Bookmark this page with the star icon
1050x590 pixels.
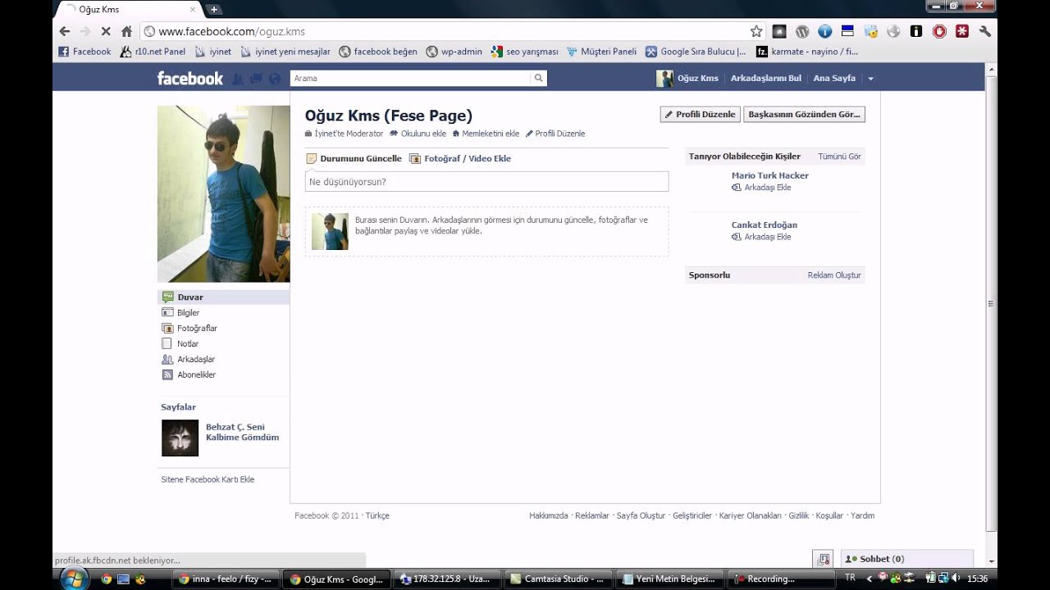(756, 31)
